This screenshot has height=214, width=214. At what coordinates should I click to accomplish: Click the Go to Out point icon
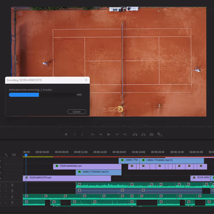click(125, 134)
